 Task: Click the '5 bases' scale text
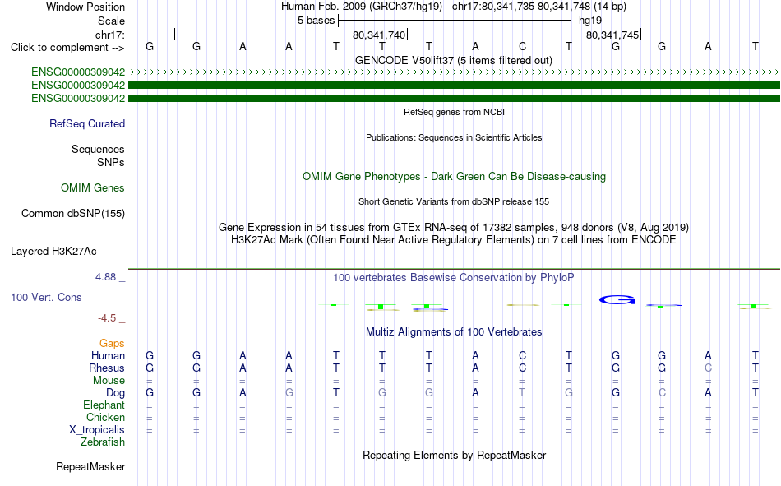(316, 21)
